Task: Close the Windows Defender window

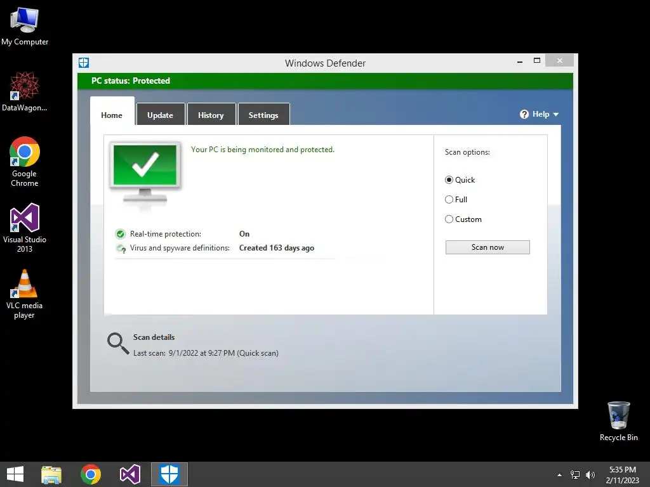Action: (x=560, y=60)
